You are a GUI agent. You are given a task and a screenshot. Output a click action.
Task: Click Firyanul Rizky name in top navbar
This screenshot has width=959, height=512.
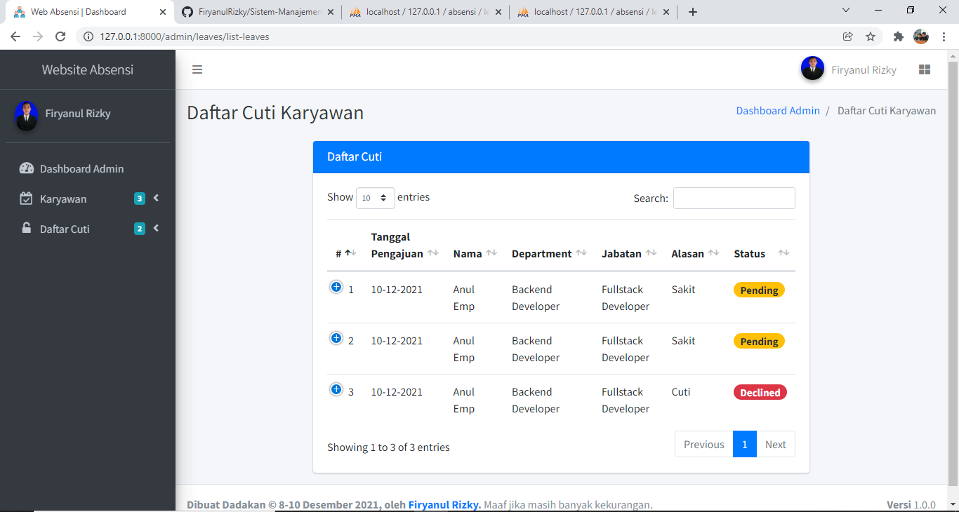coord(864,69)
